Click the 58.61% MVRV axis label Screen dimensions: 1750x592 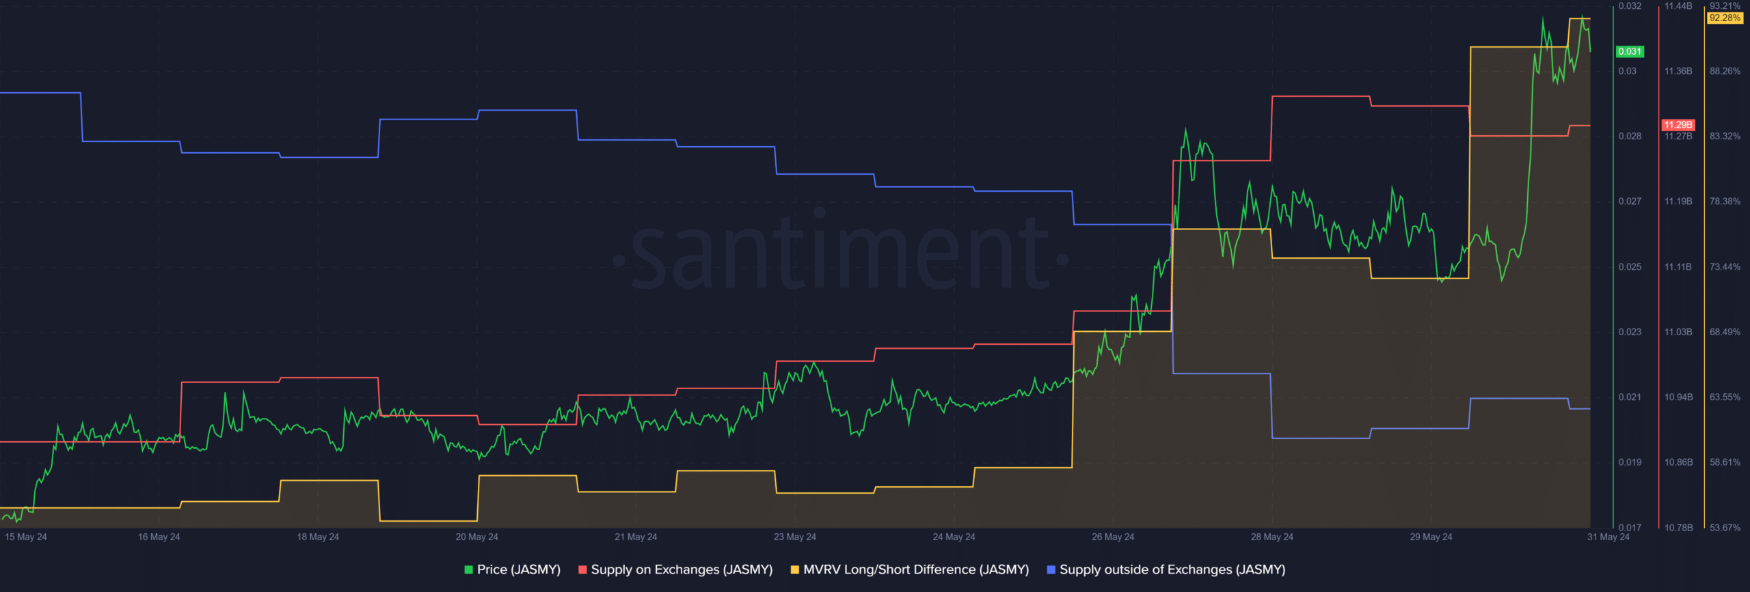tap(1725, 462)
